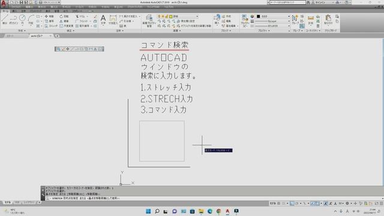Select the Circle tool
The height and width of the screenshot is (216, 384).
point(22,19)
